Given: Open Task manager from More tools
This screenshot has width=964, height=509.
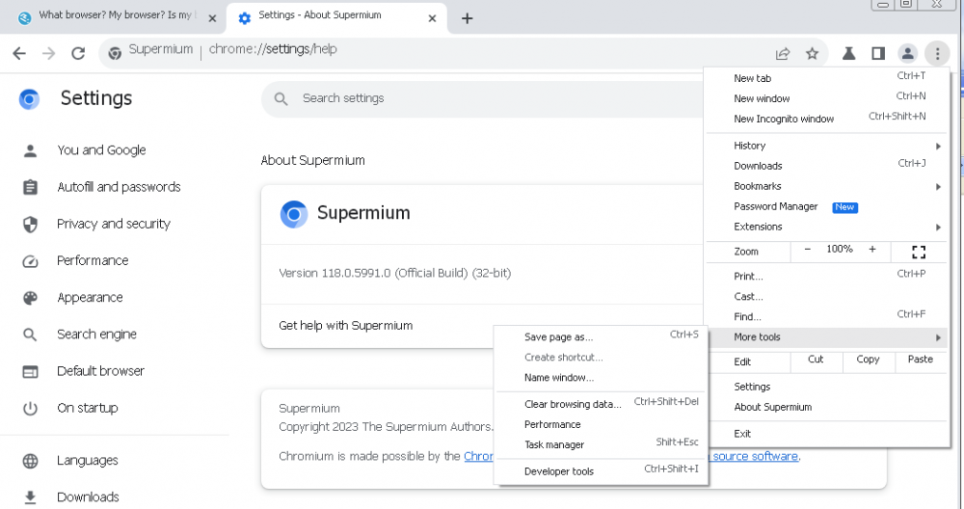Looking at the screenshot, I should click(x=554, y=444).
